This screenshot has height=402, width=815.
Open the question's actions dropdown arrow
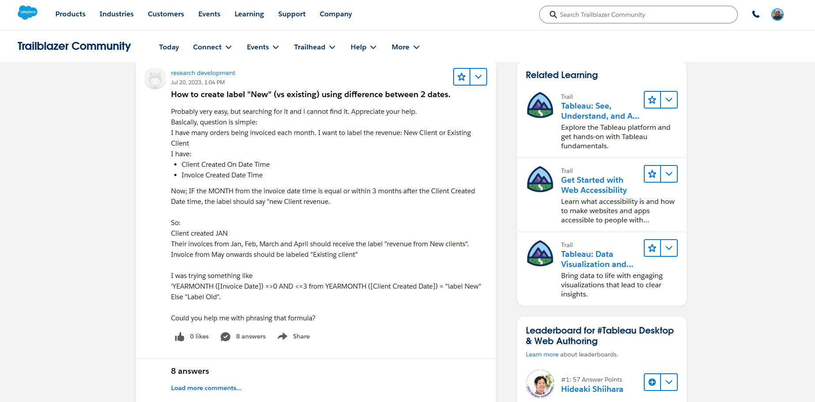coord(478,77)
